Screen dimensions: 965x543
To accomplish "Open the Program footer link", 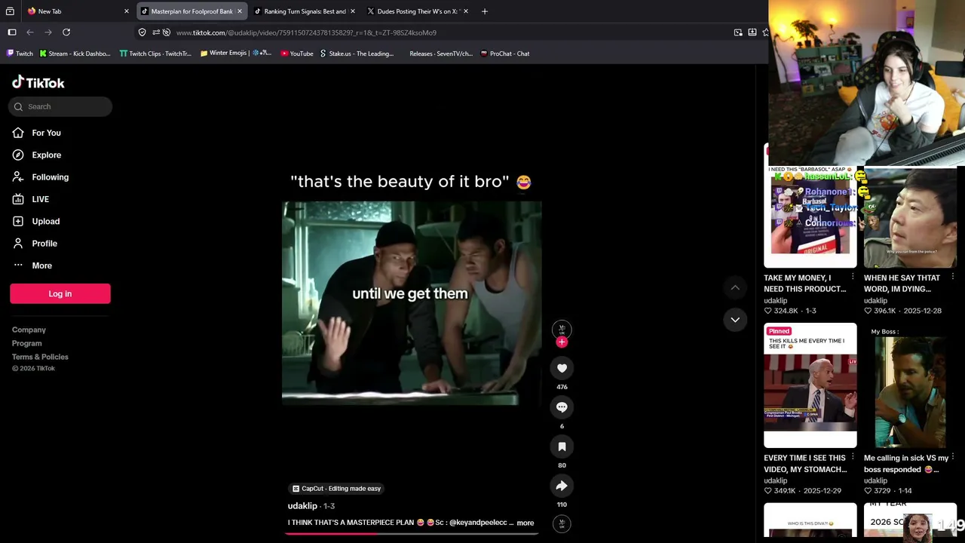I will (26, 343).
